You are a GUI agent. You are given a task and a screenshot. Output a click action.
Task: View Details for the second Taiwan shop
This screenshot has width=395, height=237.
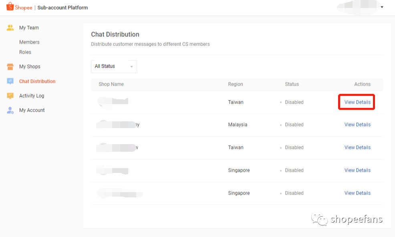tap(357, 147)
